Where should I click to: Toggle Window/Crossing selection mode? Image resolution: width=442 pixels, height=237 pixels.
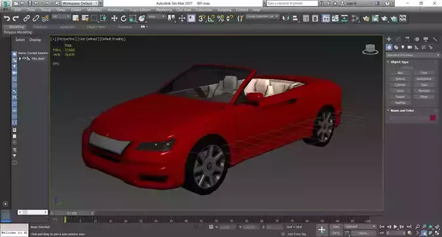pyautogui.click(x=103, y=18)
